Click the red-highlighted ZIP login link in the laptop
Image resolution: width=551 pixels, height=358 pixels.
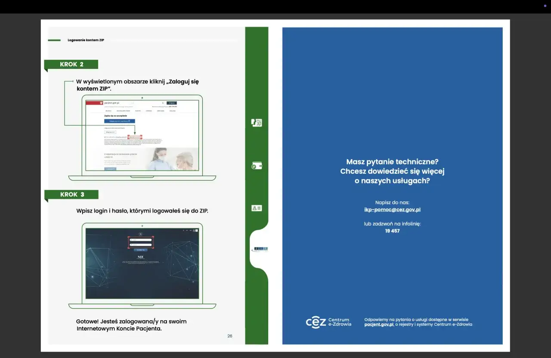coord(134,137)
